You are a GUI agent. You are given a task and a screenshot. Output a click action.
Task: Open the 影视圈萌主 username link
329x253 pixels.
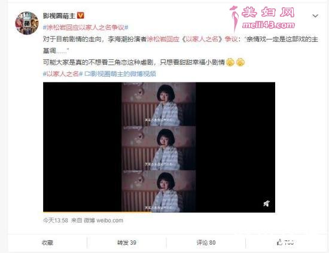pyautogui.click(x=59, y=16)
